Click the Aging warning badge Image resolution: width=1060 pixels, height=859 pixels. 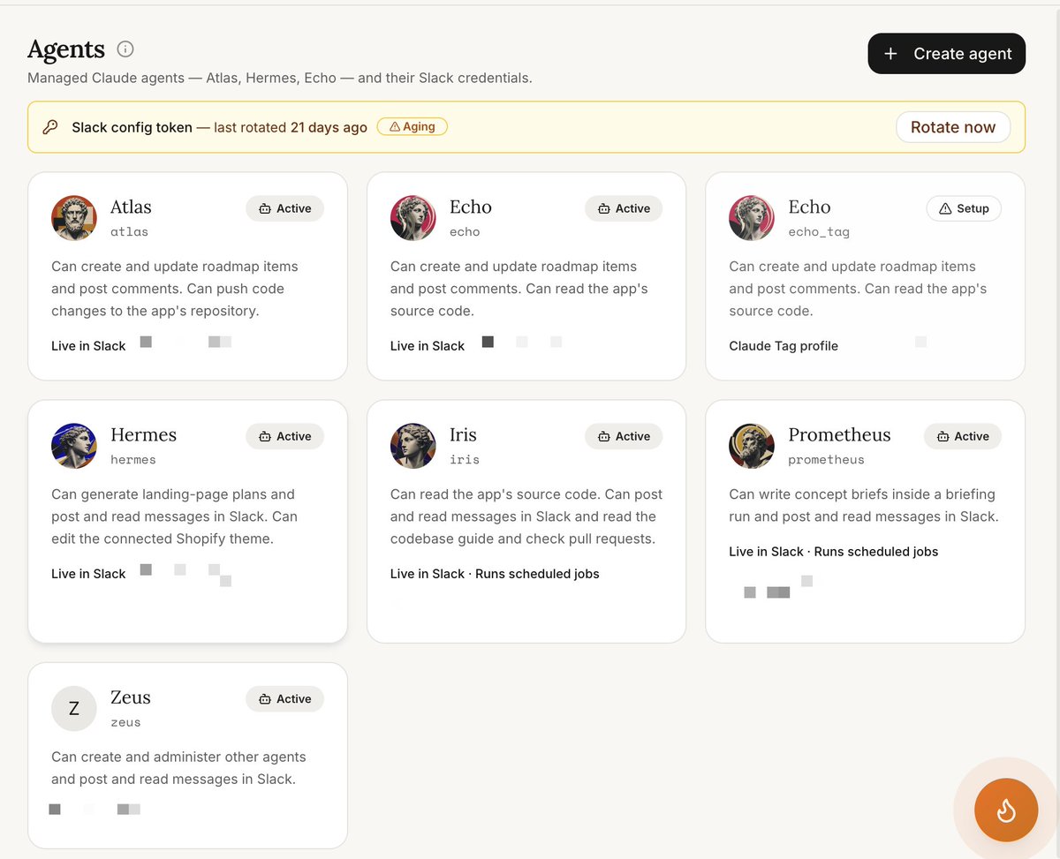(413, 126)
